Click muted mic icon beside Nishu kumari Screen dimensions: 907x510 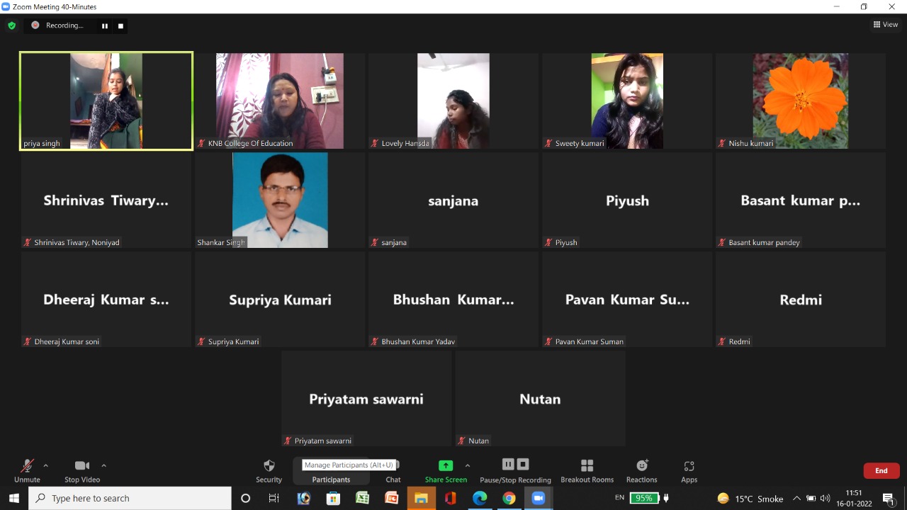[722, 143]
